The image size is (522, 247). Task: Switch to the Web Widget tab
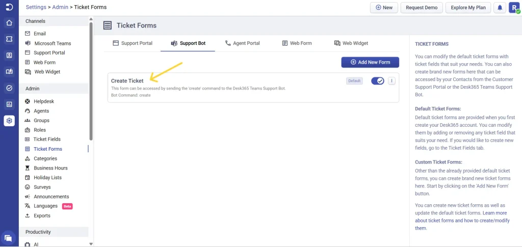point(351,43)
